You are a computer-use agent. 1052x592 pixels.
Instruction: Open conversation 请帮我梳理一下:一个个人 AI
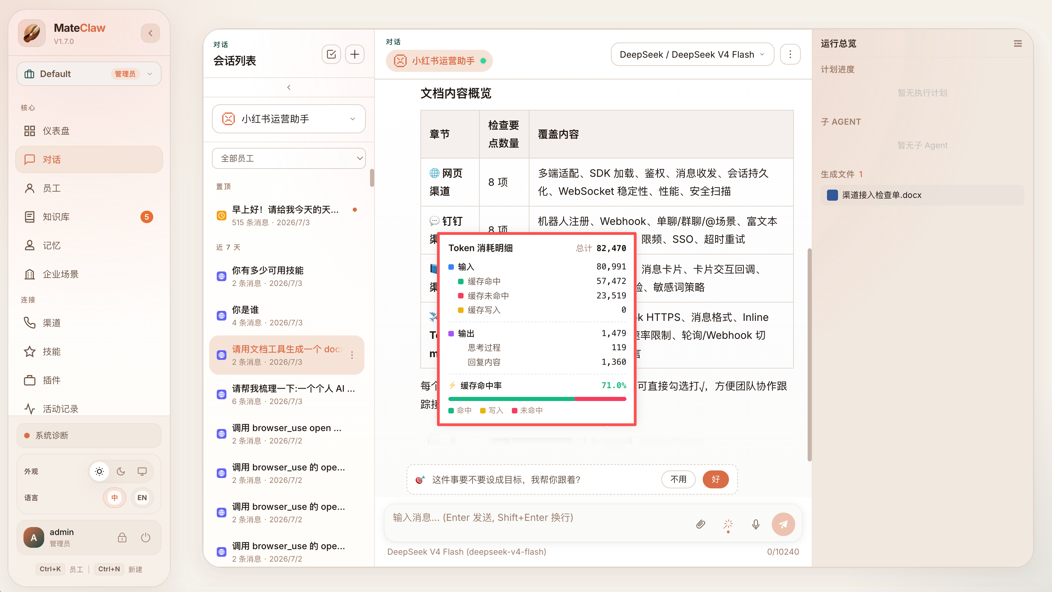pos(286,395)
